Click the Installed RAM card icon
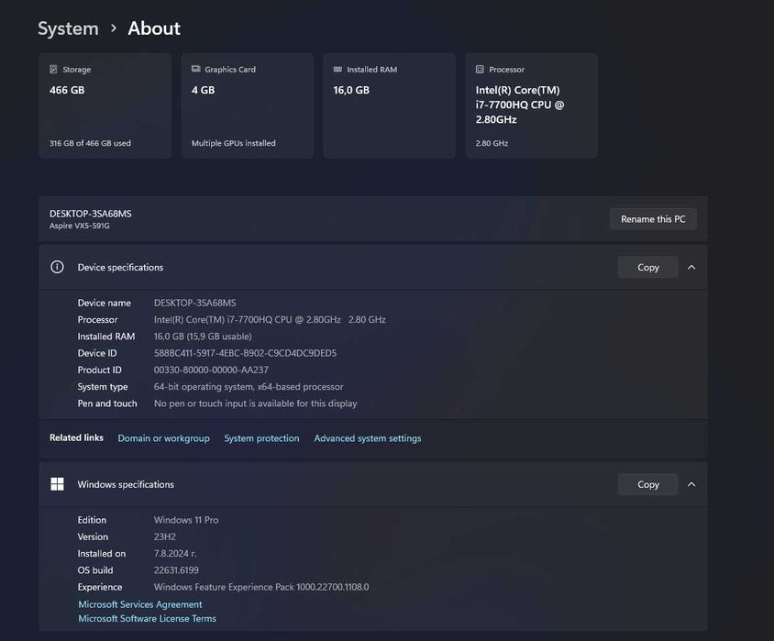774x641 pixels. [337, 69]
